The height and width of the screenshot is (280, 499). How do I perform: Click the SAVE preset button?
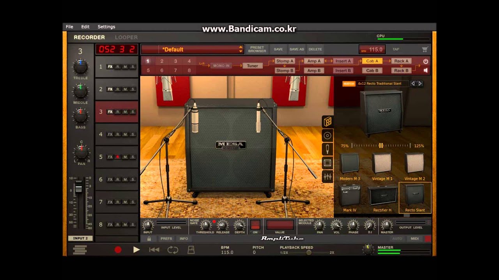pyautogui.click(x=278, y=49)
